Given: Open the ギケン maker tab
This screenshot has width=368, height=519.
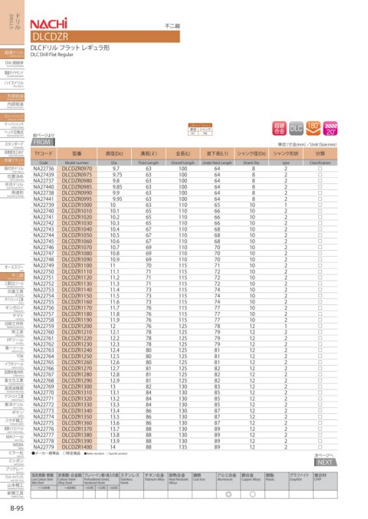Looking at the screenshot, I should click(x=12, y=413).
